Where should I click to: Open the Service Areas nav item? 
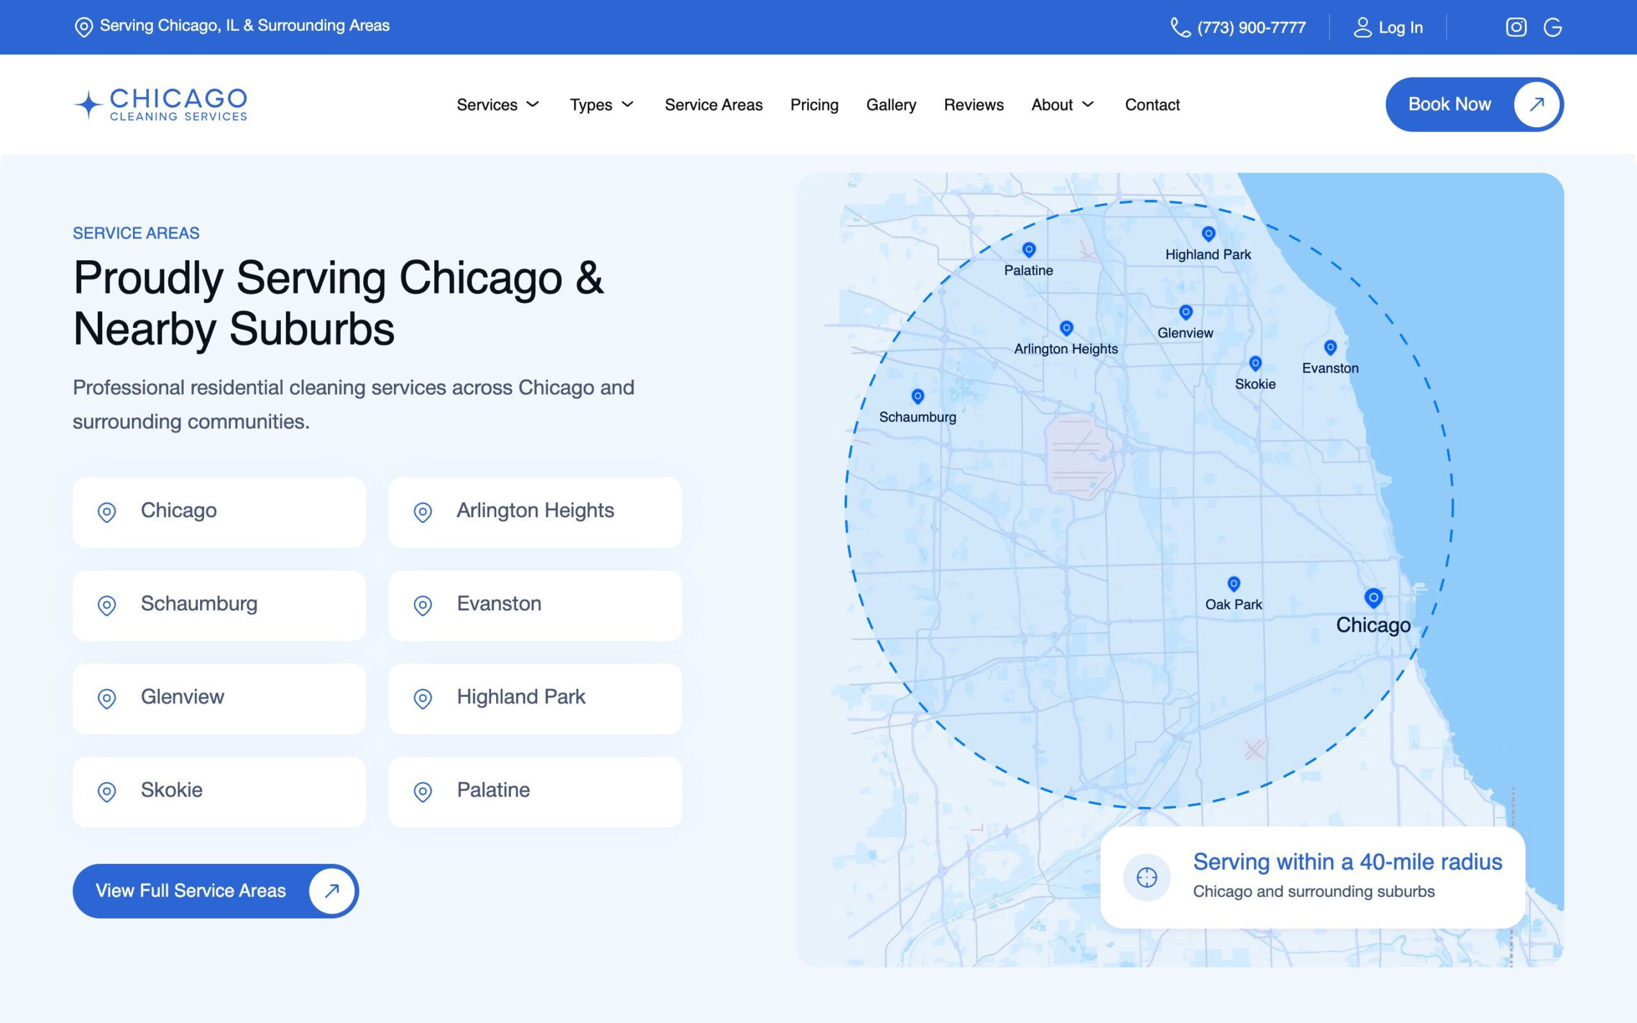pos(714,105)
